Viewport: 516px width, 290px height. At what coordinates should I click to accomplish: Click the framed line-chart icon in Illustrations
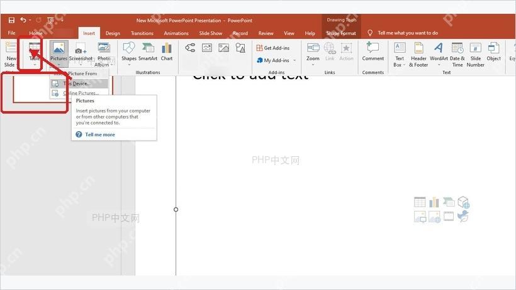click(207, 48)
